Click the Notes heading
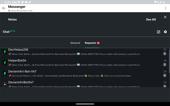This screenshot has width=170, height=106. [12, 19]
